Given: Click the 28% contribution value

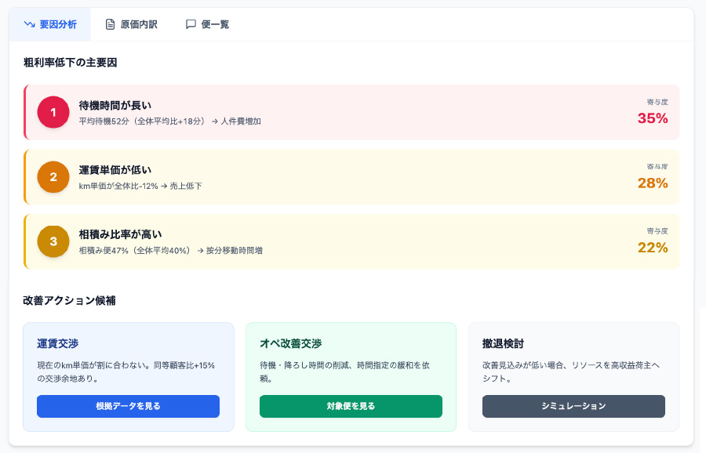Looking at the screenshot, I should [x=653, y=183].
